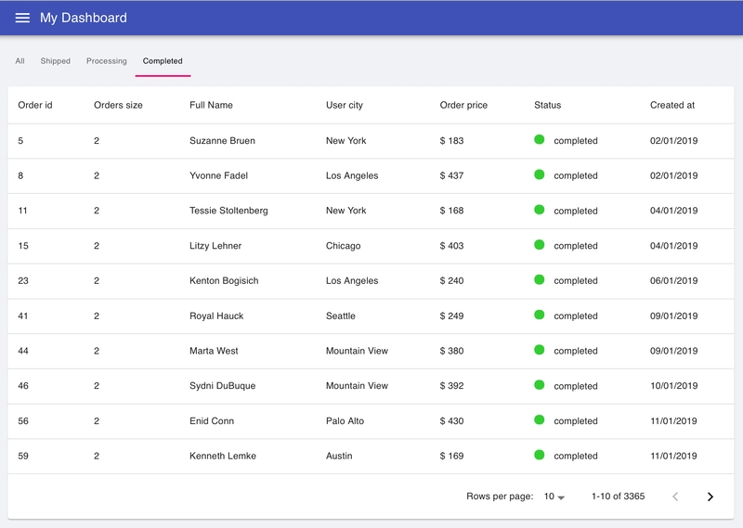Click status dot in Royal Hauck row
This screenshot has height=528, width=743.
540,315
